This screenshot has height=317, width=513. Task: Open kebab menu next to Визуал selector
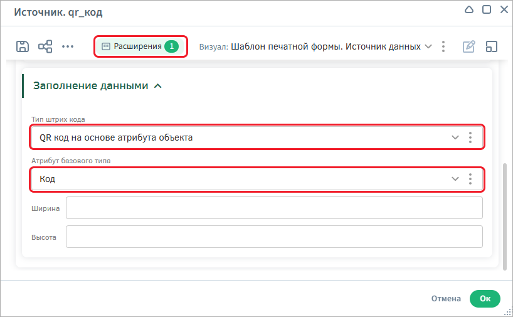point(443,46)
